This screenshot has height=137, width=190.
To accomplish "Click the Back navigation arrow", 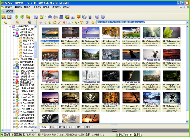I will tap(41, 22).
